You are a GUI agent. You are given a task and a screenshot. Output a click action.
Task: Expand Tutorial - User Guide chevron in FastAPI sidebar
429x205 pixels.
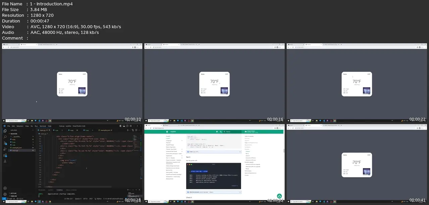pyautogui.click(x=182, y=149)
